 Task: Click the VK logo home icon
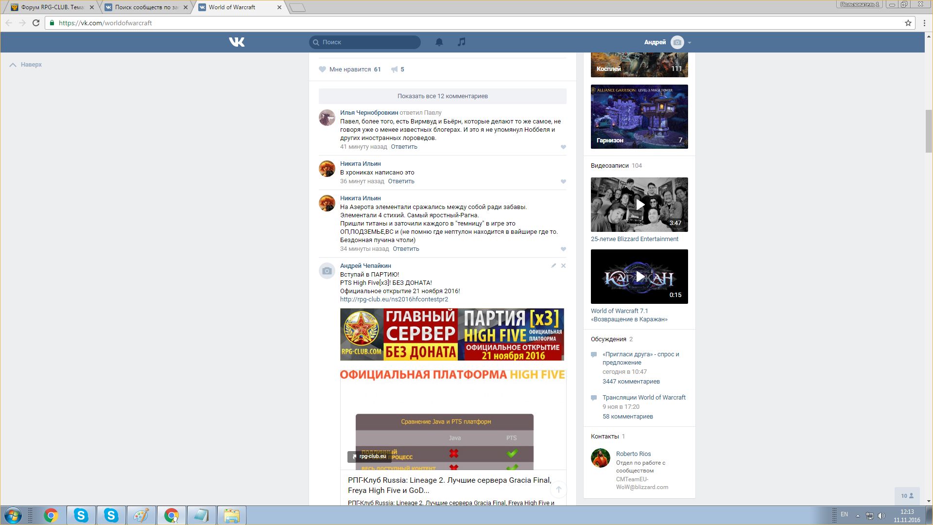pyautogui.click(x=237, y=42)
